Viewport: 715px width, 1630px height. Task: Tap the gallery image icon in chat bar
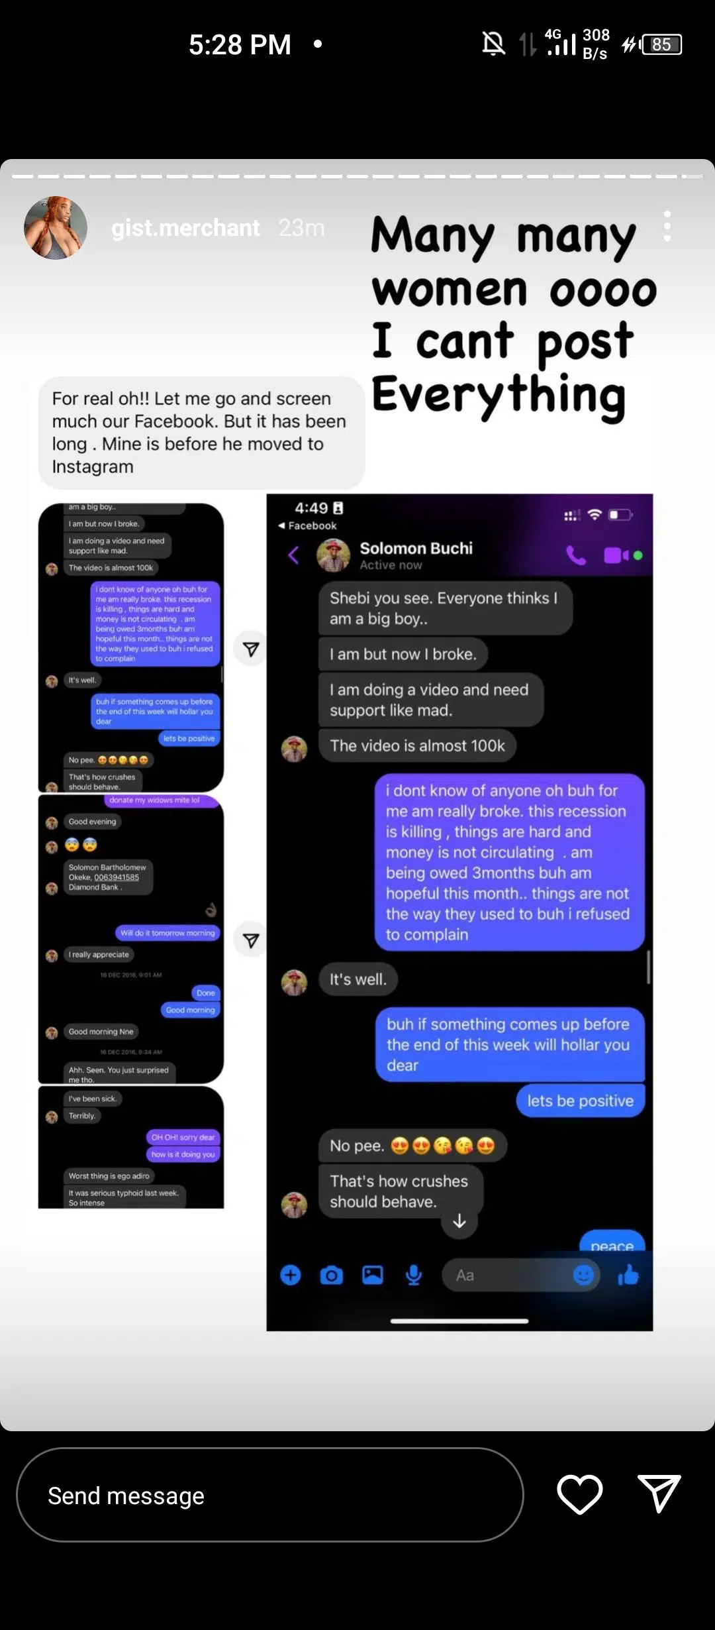pyautogui.click(x=373, y=1275)
